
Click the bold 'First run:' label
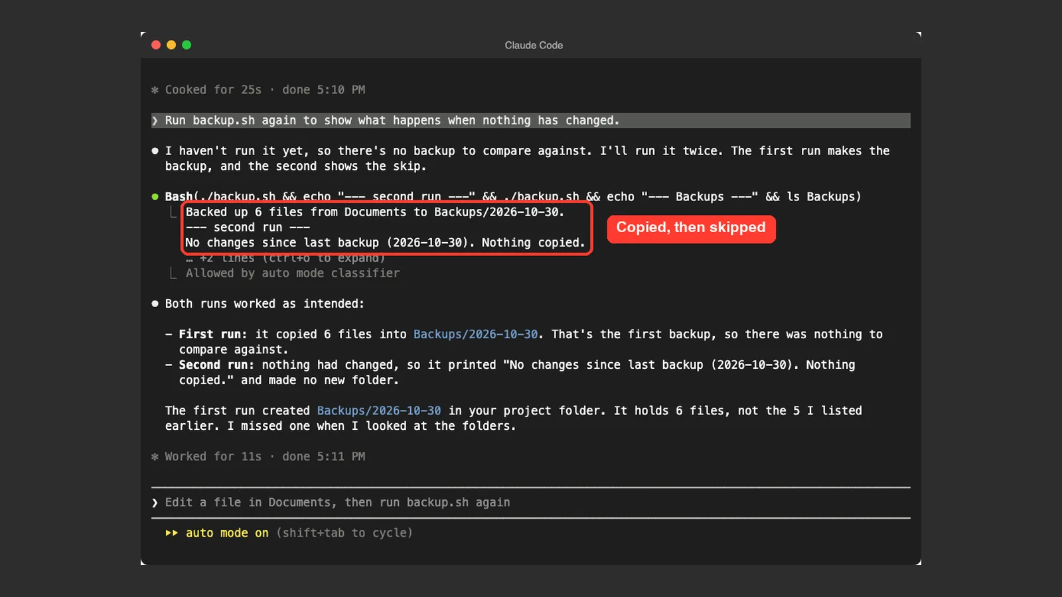click(213, 334)
